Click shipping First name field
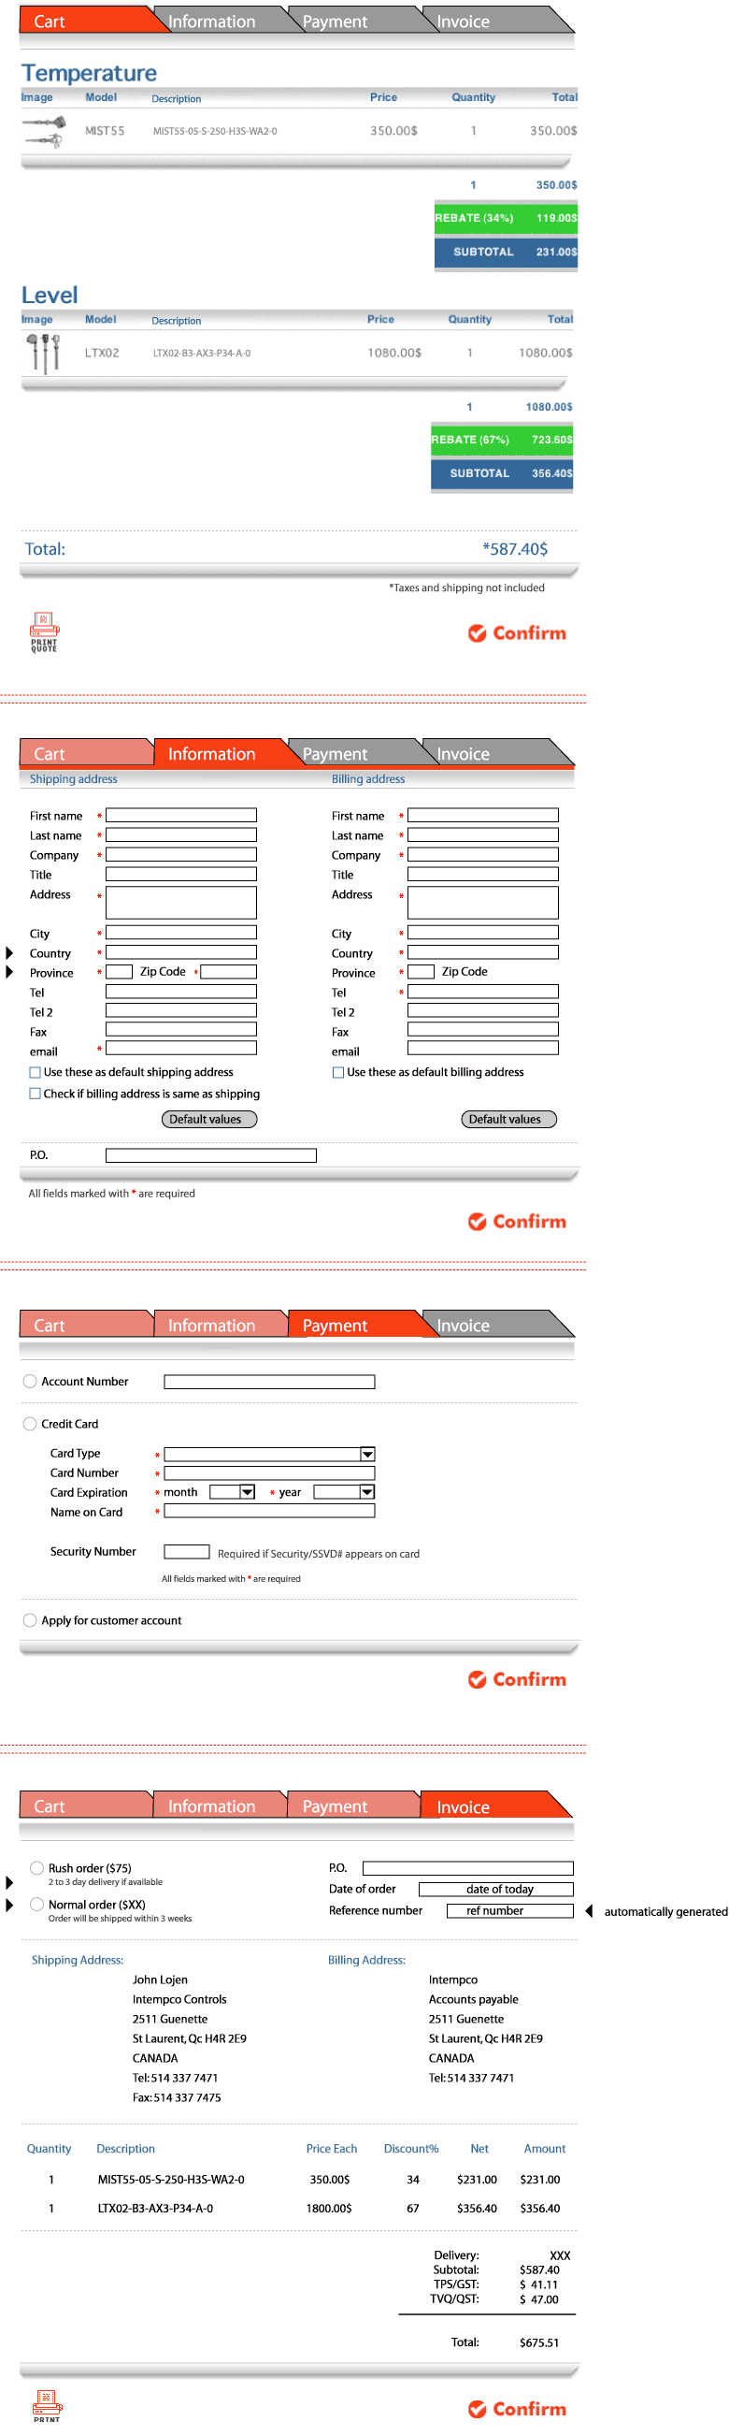This screenshot has height=2436, width=729. pos(181,815)
